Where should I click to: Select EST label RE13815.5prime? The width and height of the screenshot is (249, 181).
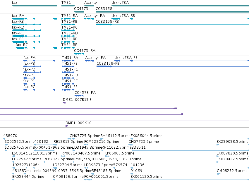(x=68, y=142)
